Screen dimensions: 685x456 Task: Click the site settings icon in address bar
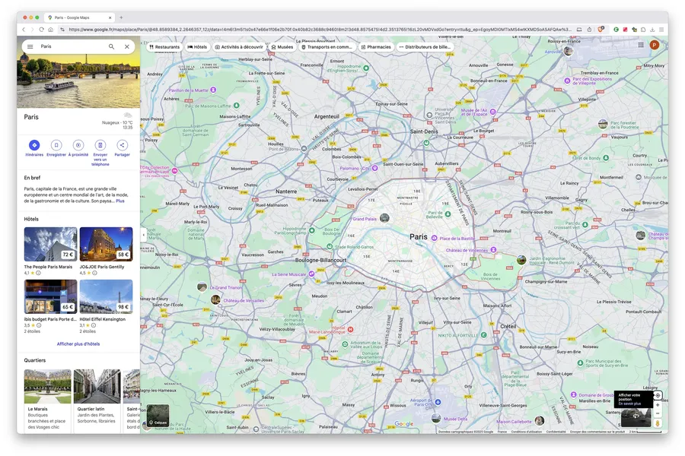(x=62, y=29)
